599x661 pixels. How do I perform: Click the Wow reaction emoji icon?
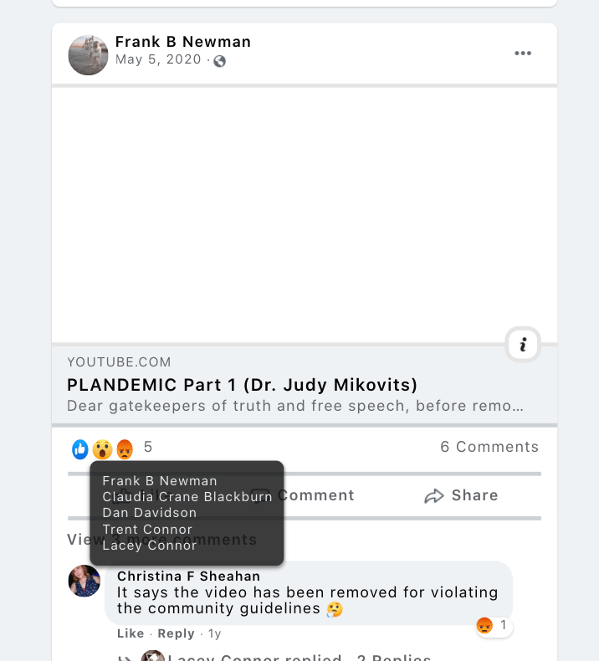102,449
